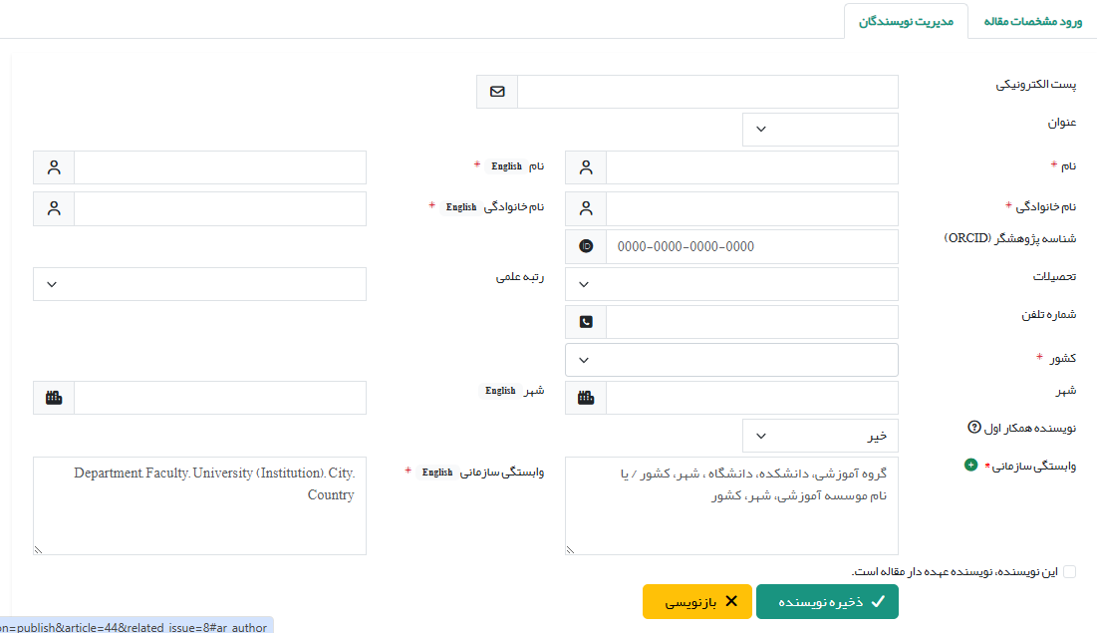Click the person icon in the Persian نام خانوادگی field

click(x=586, y=209)
